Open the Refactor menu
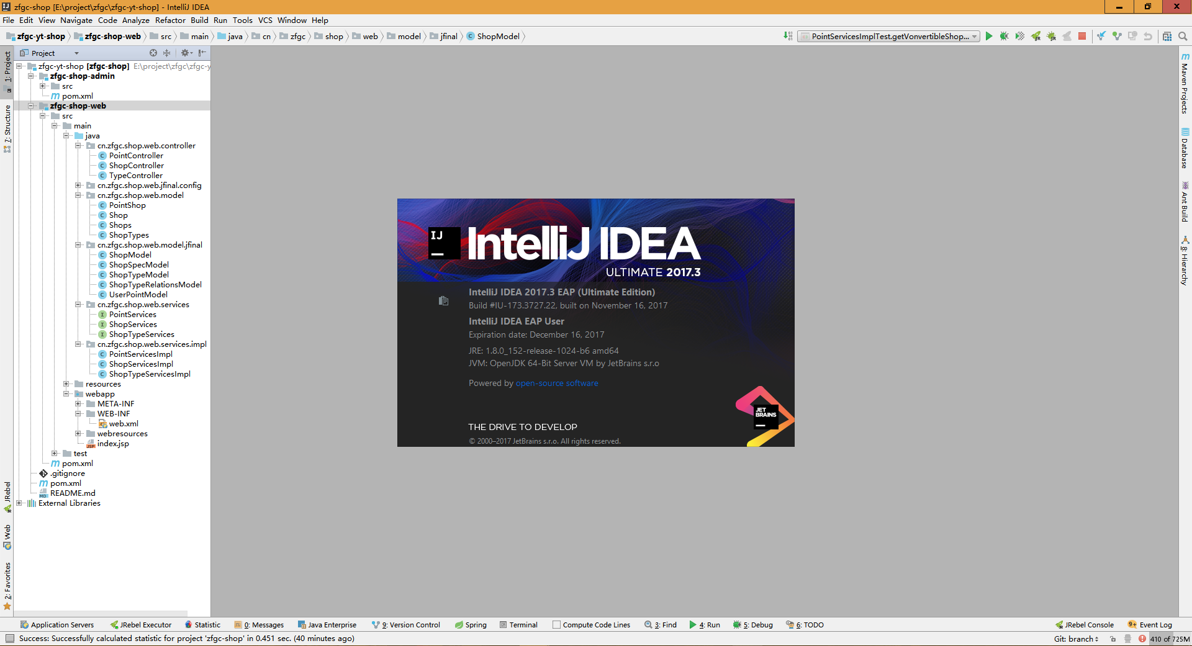The height and width of the screenshot is (646, 1192). [x=170, y=20]
